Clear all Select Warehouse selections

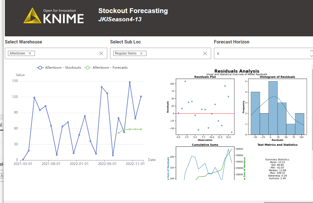click(101, 53)
